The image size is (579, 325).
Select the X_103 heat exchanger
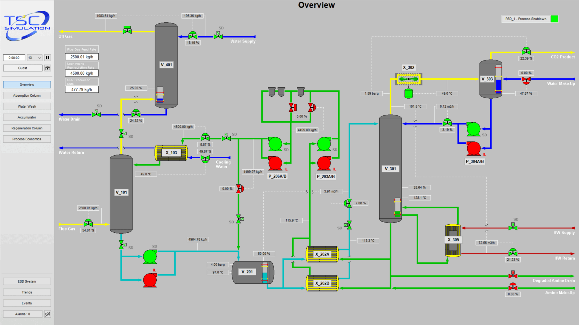coord(171,153)
